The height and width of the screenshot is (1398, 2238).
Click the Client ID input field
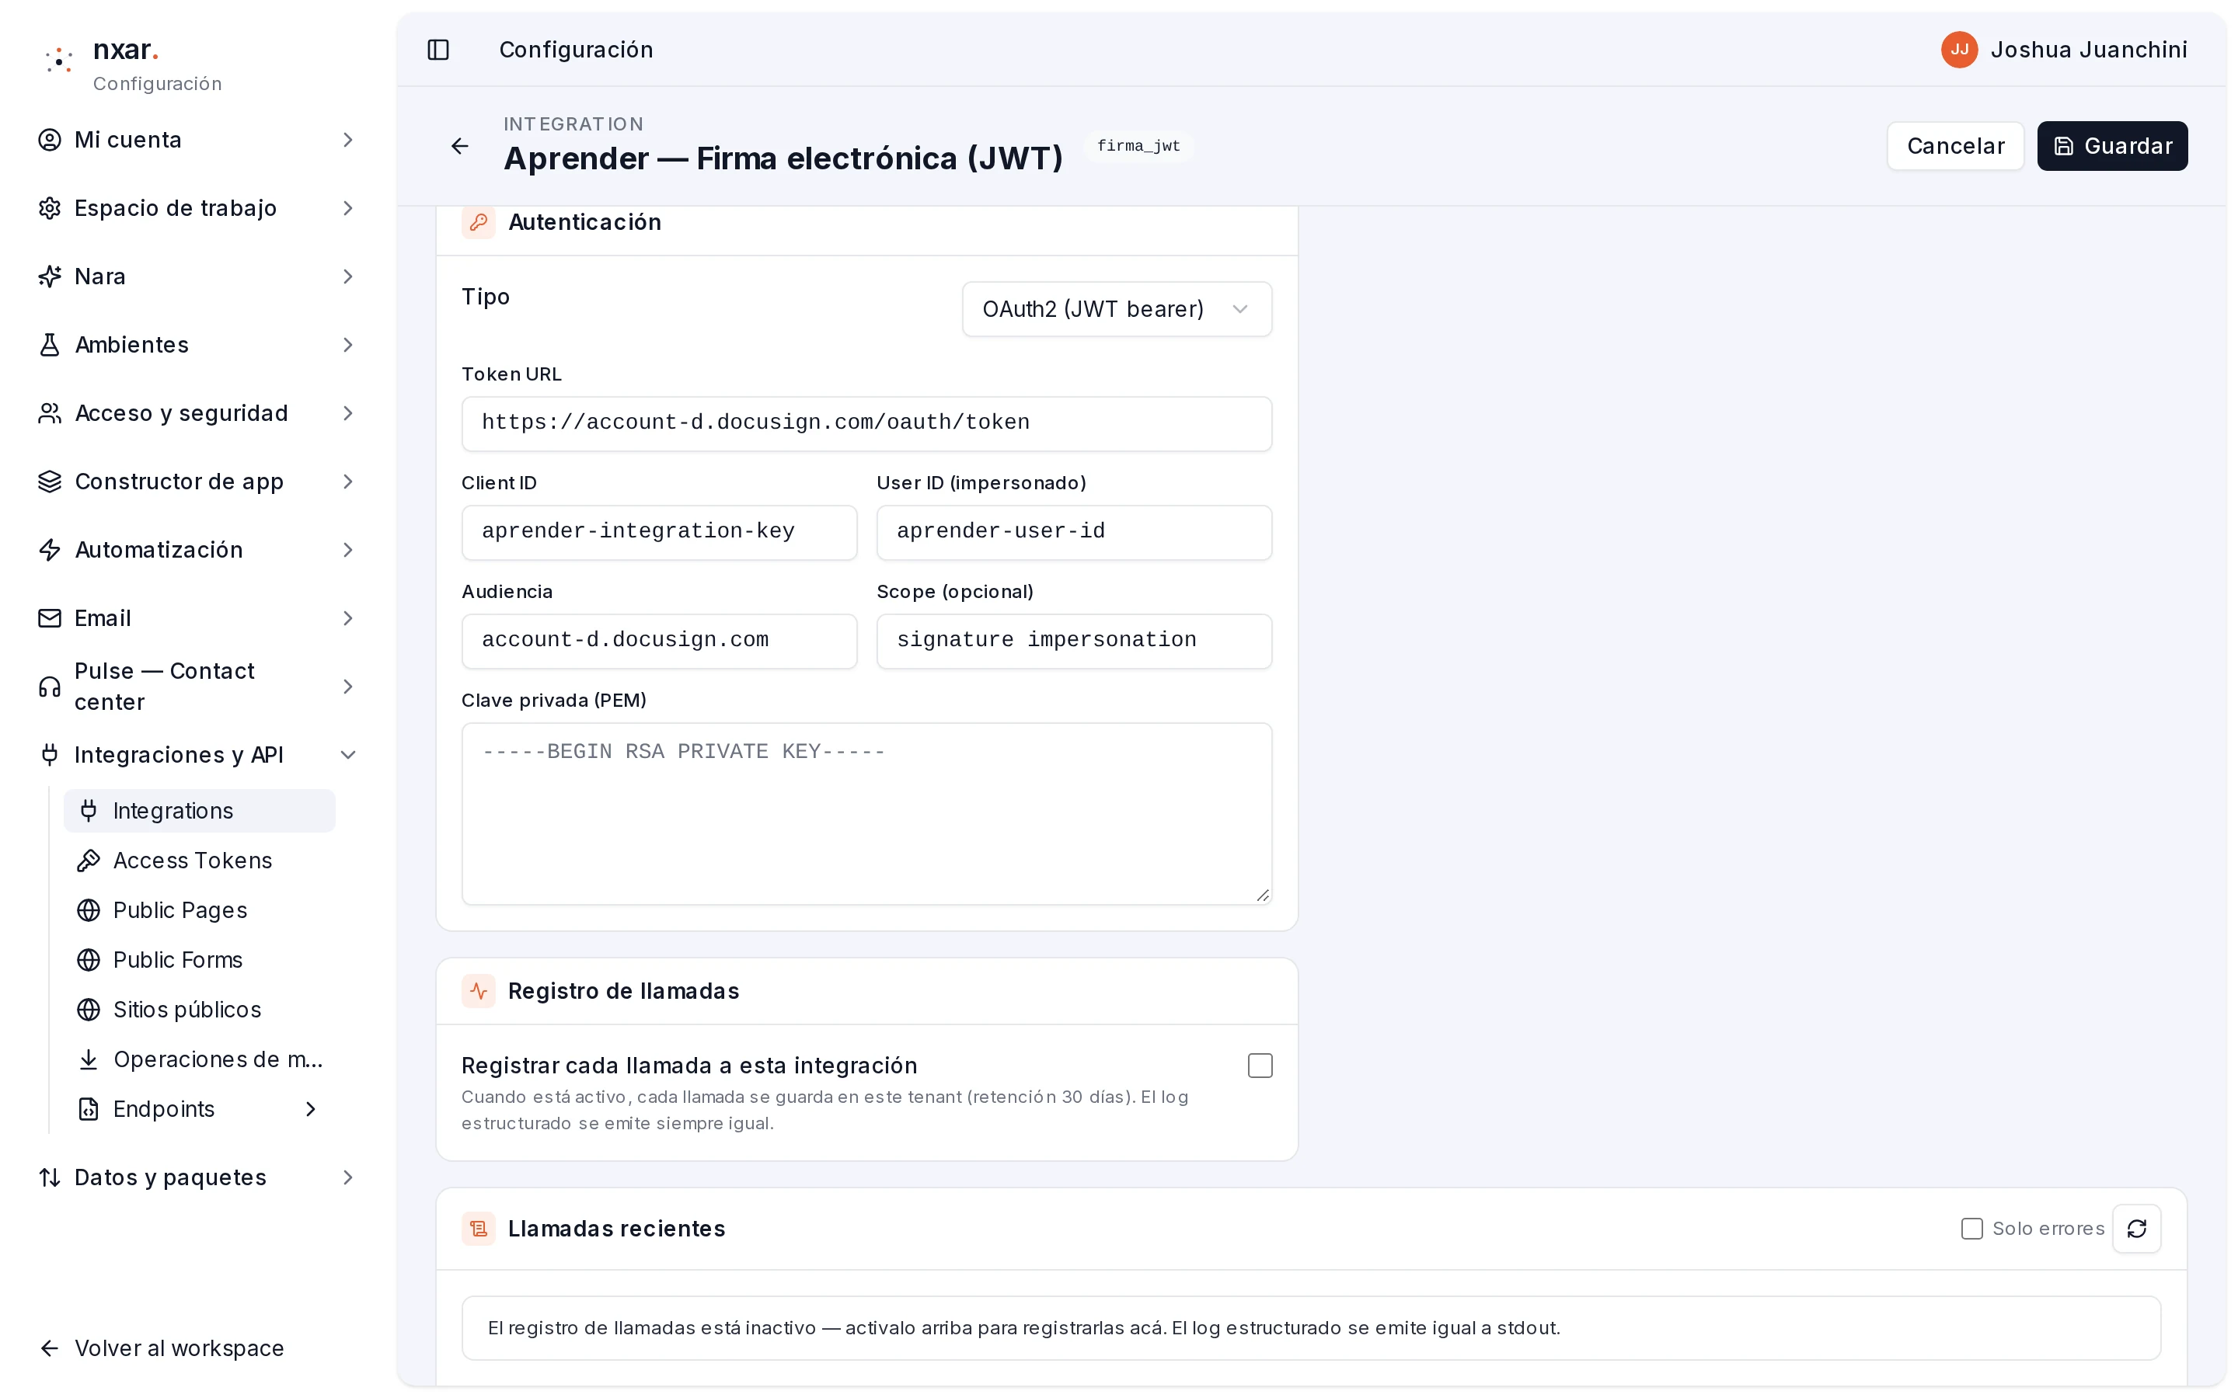(660, 533)
